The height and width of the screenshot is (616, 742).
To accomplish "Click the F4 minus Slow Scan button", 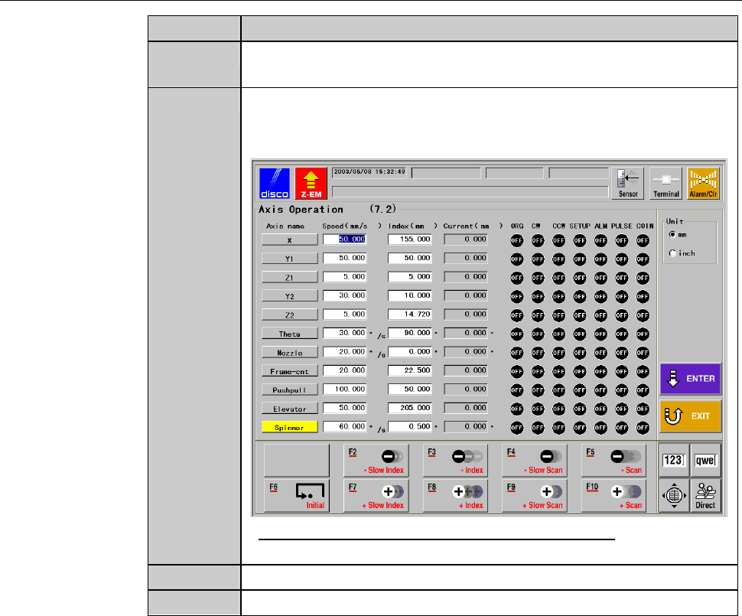I will [x=535, y=460].
